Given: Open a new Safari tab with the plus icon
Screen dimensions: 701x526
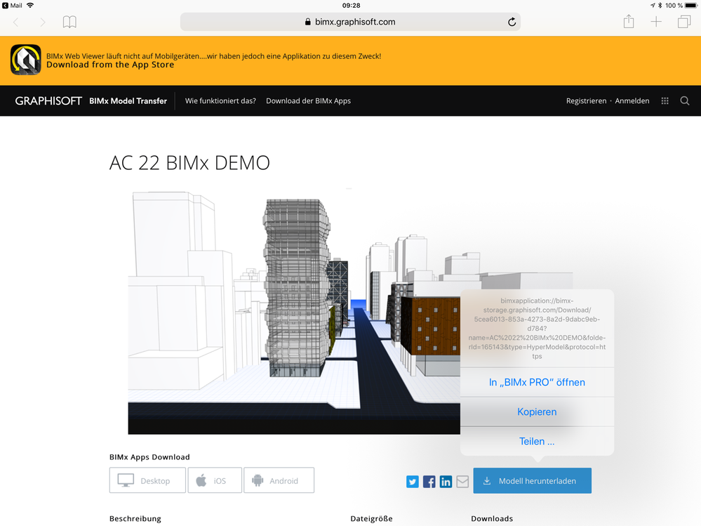Looking at the screenshot, I should (656, 22).
